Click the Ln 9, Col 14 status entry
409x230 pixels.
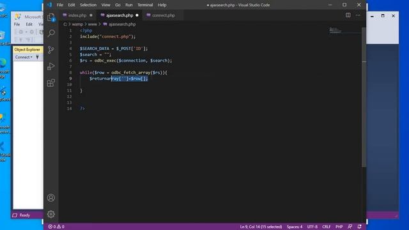click(x=261, y=227)
